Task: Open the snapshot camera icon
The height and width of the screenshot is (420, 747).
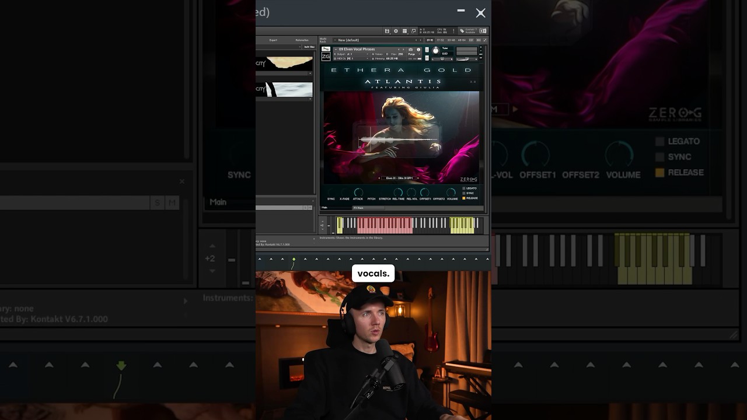Action: pos(410,50)
